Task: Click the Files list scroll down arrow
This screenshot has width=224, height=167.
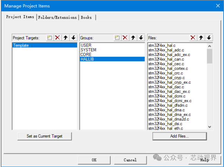Action: tap(210, 127)
